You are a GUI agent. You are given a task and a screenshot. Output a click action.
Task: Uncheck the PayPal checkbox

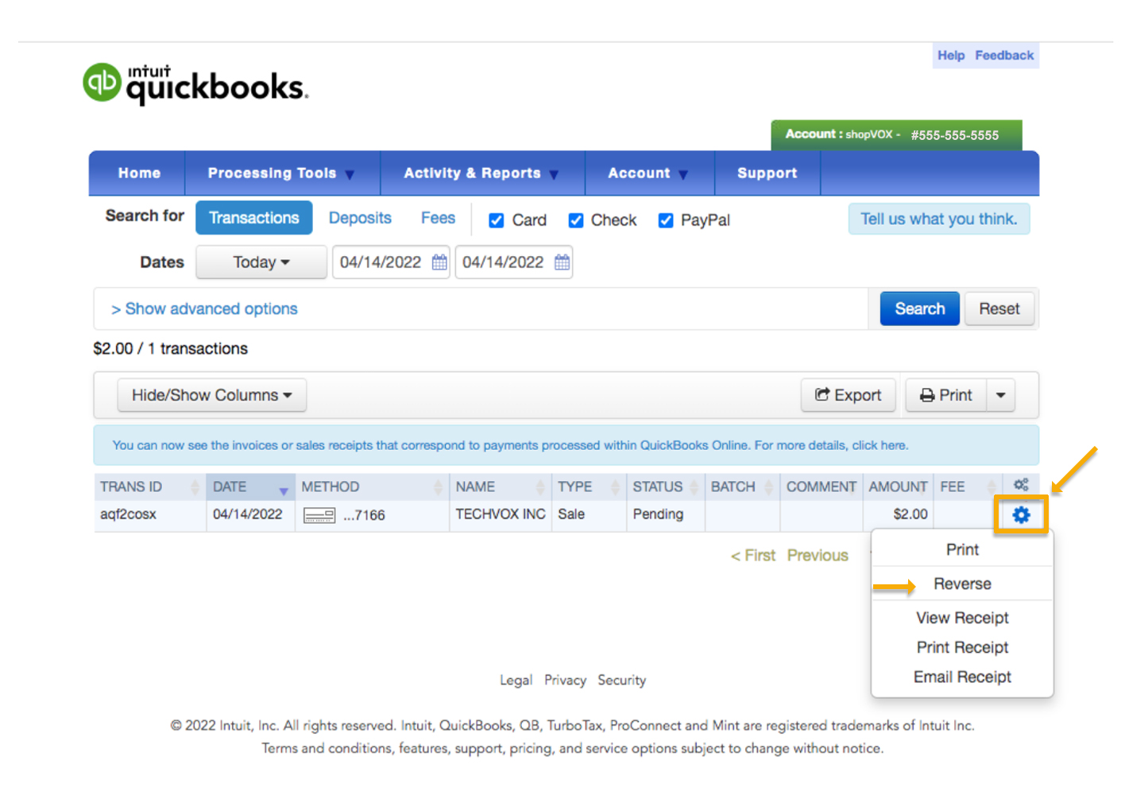pos(666,220)
